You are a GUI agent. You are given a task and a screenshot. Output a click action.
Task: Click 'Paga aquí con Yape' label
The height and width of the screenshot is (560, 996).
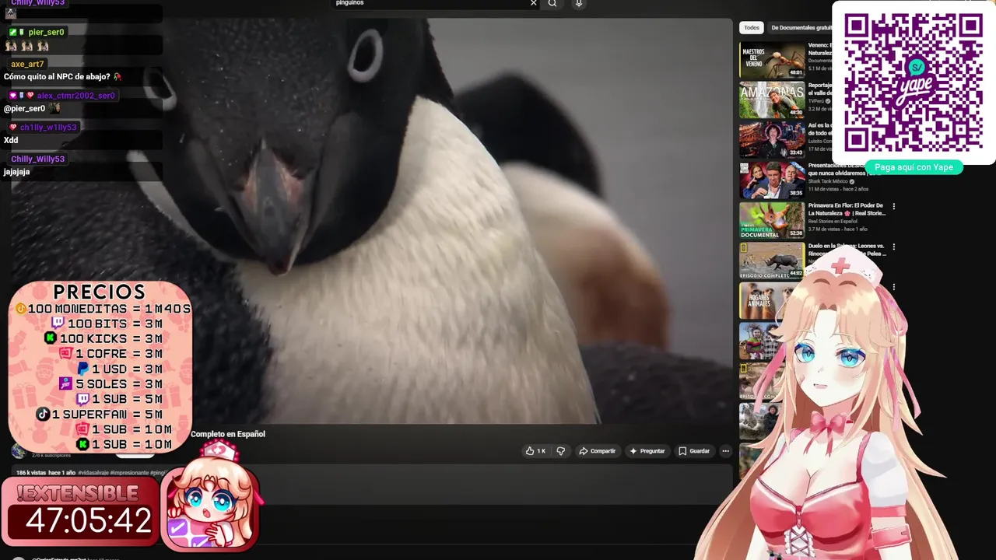click(x=914, y=167)
